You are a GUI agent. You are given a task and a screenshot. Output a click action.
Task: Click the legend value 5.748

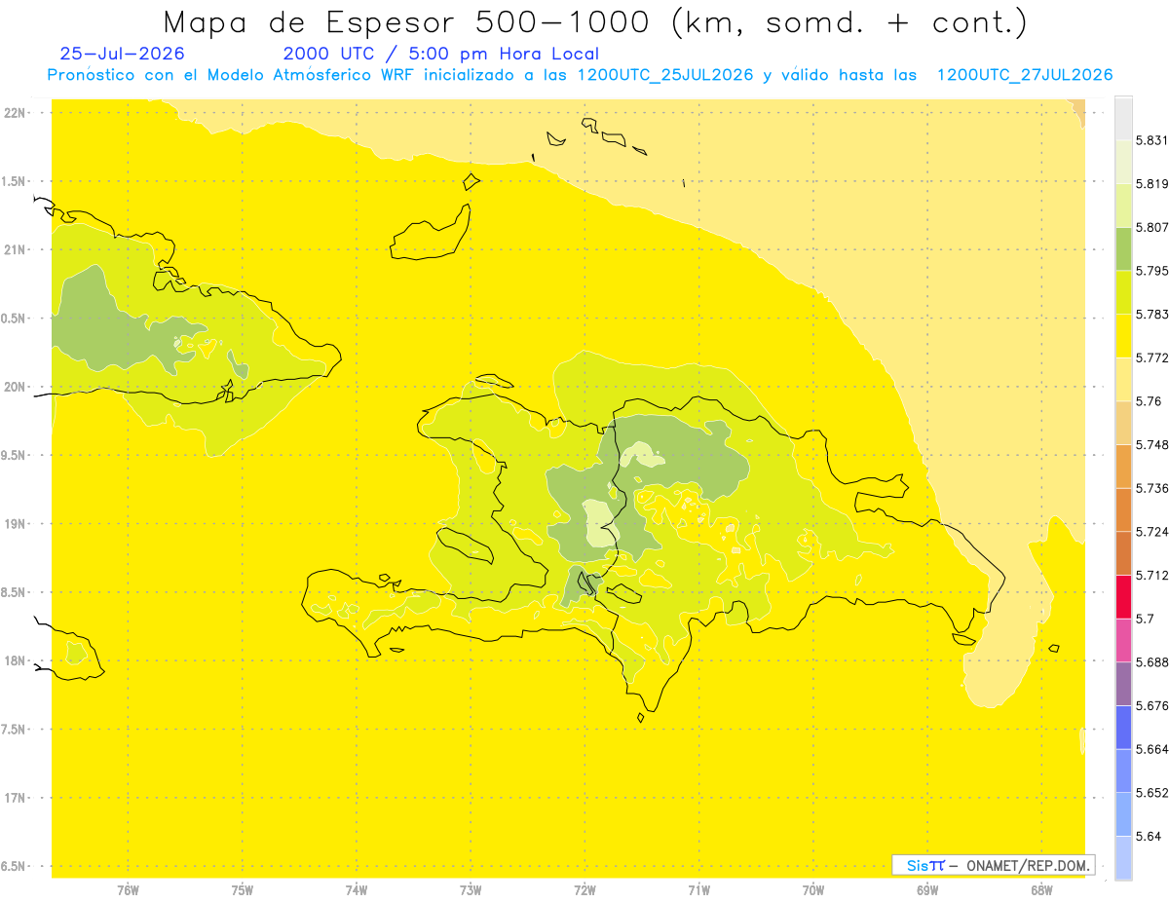1151,445
